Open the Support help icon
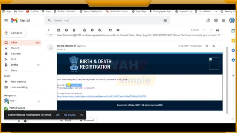This screenshot has height=133, width=237. click(208, 20)
